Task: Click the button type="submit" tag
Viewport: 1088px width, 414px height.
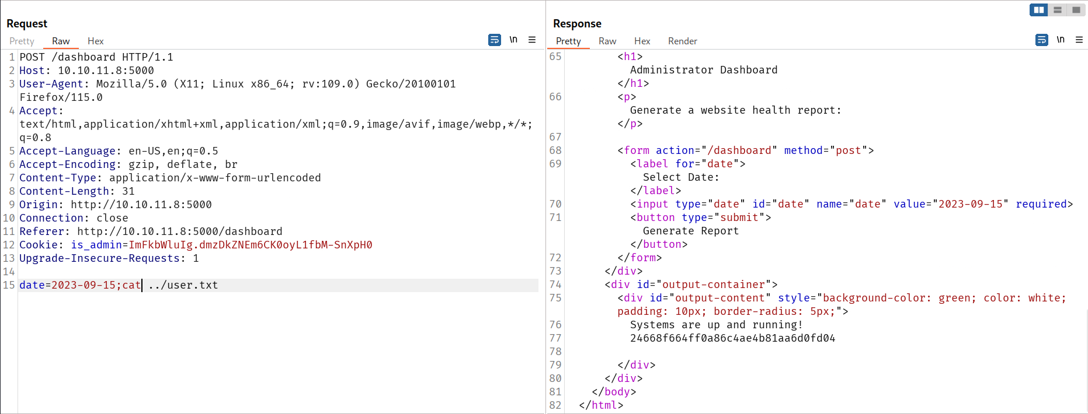Action: (x=701, y=217)
